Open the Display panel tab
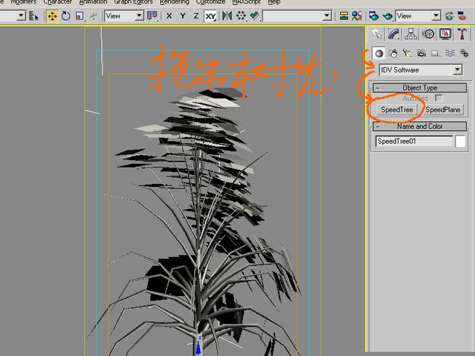 445,34
